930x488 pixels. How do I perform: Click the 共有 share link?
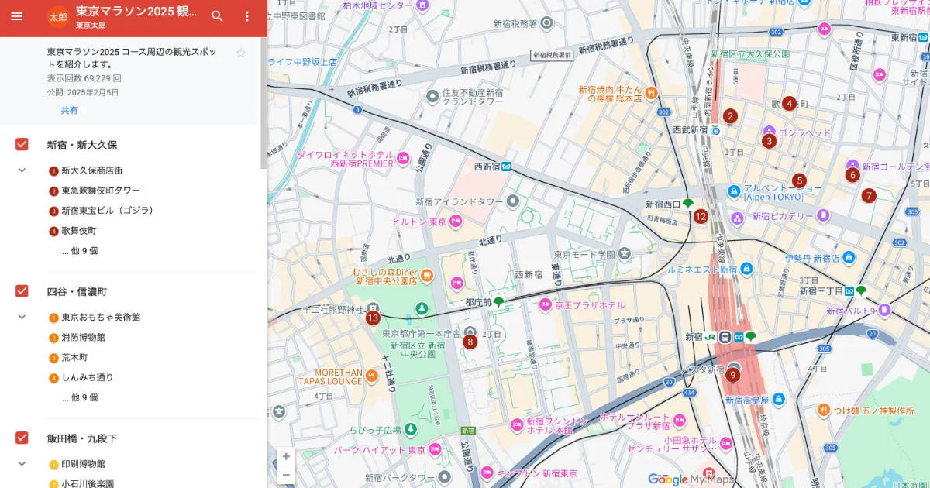pos(70,110)
